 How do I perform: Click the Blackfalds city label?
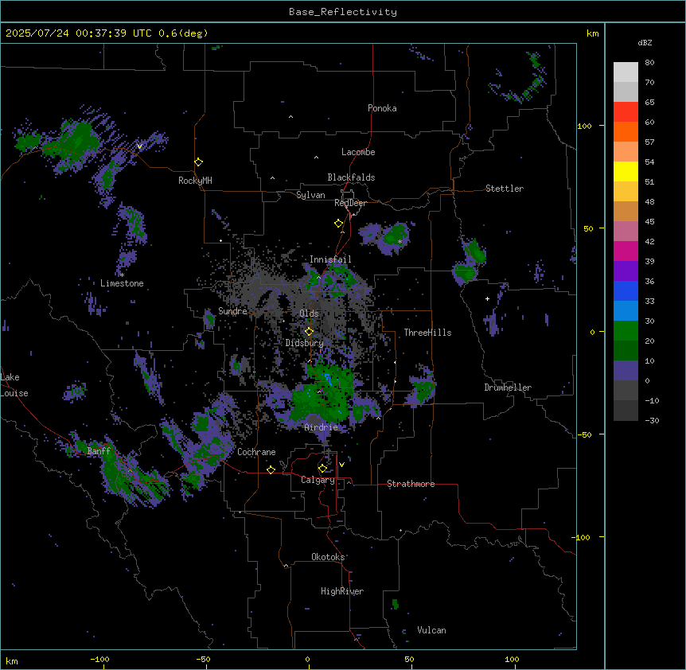point(351,177)
